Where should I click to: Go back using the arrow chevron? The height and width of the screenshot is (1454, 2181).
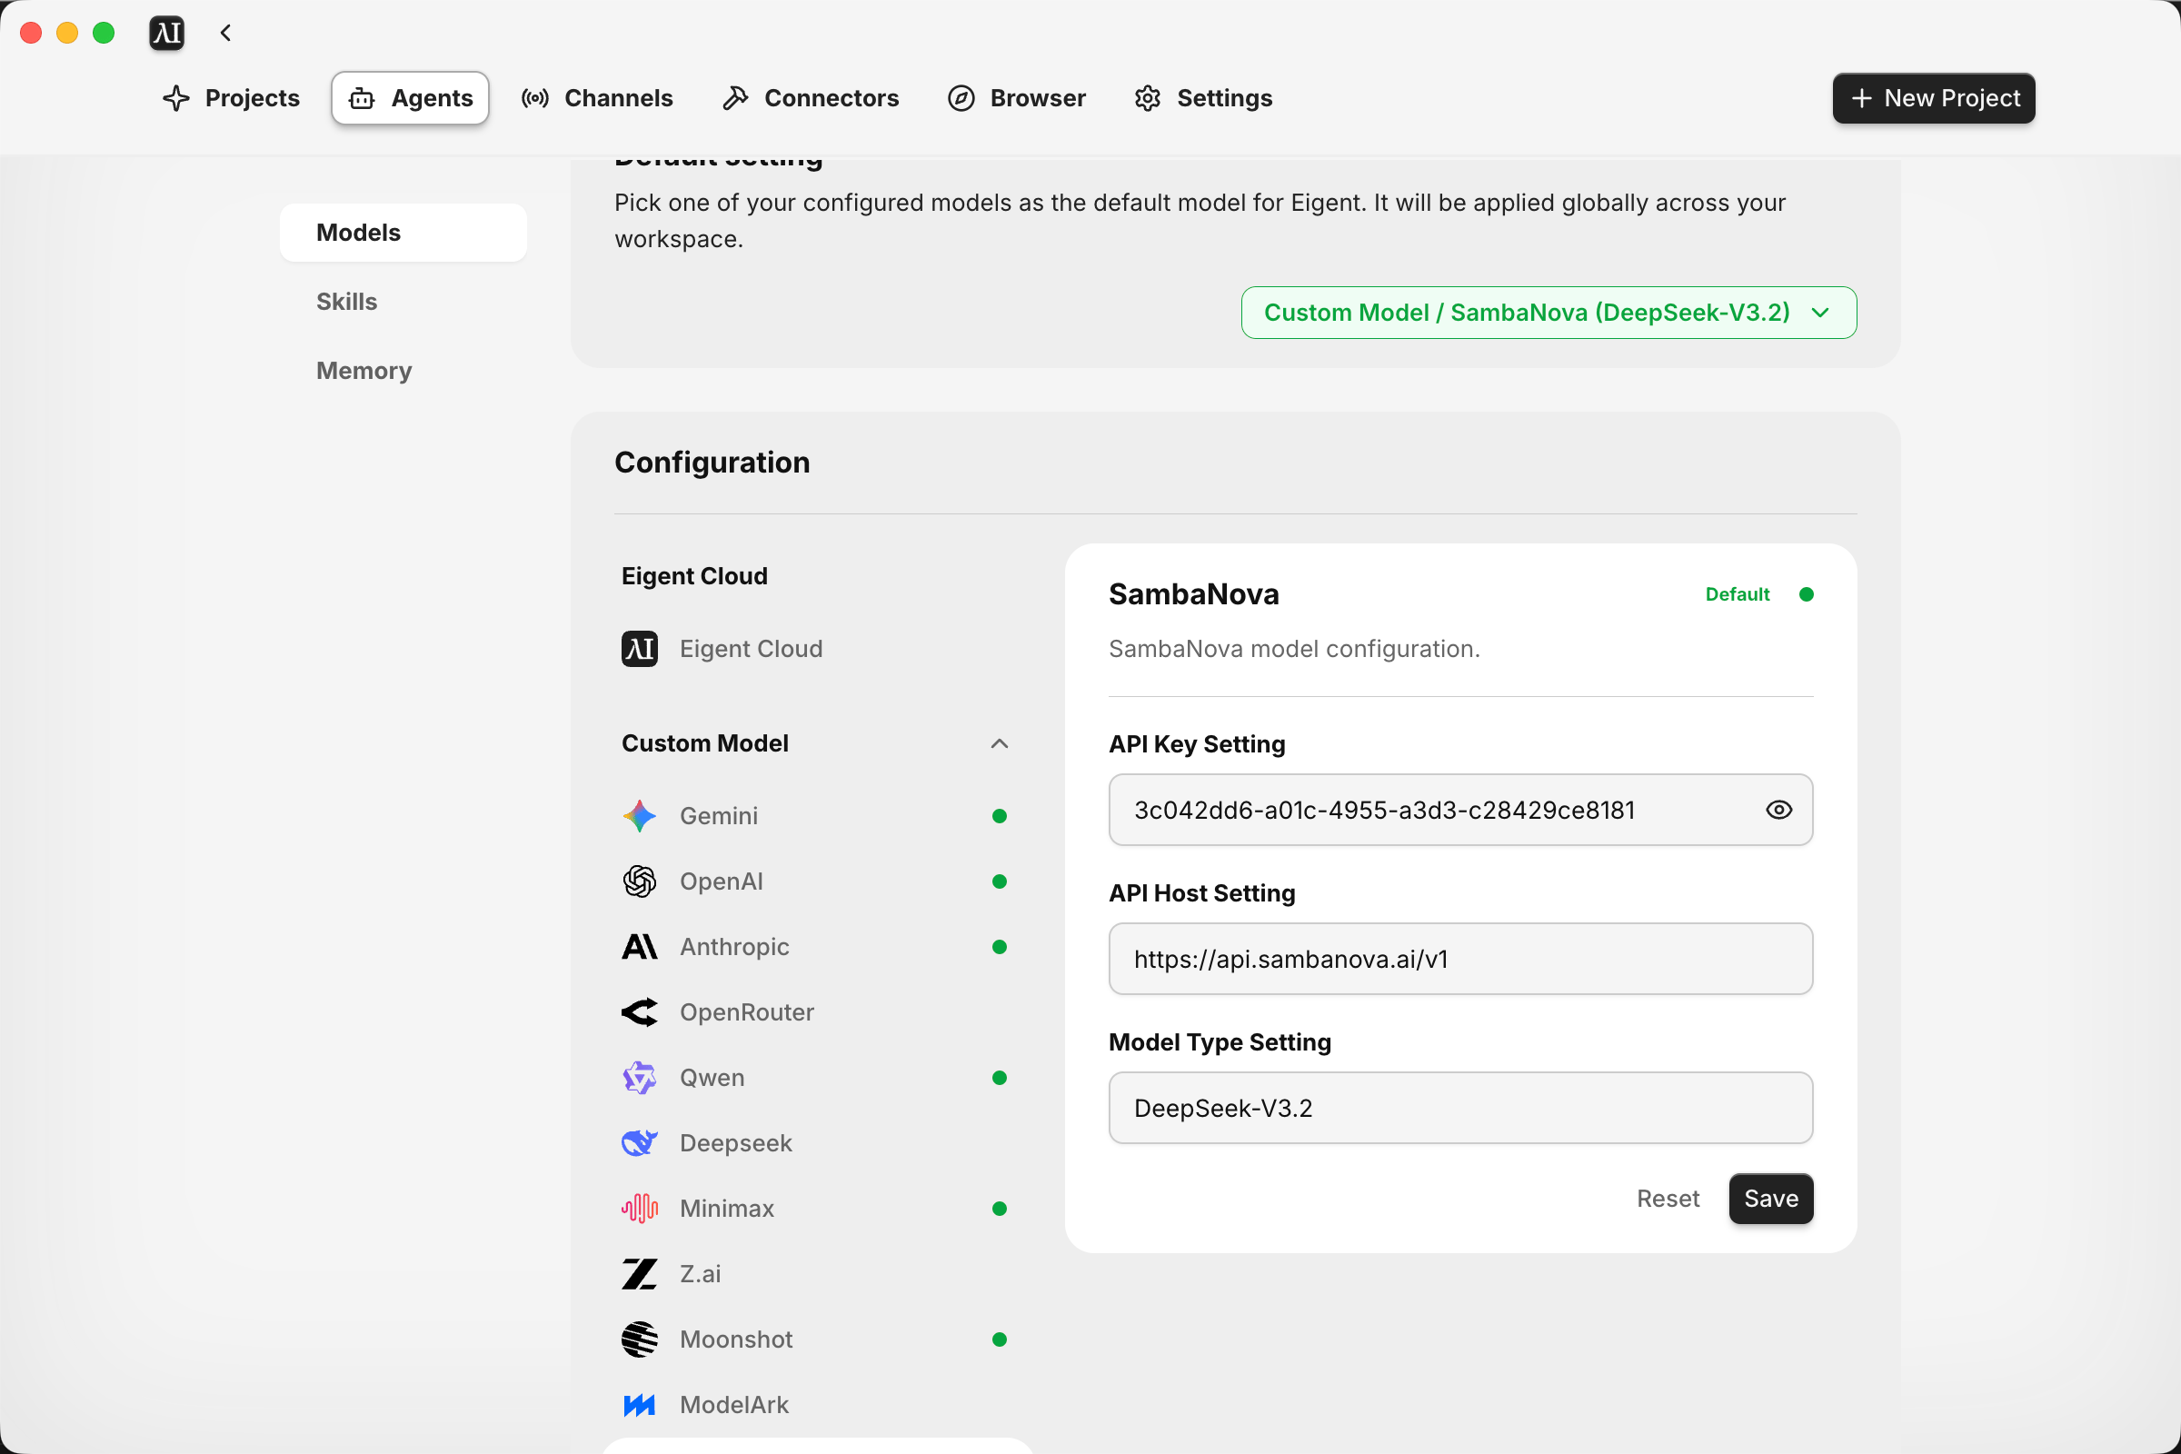coord(225,34)
